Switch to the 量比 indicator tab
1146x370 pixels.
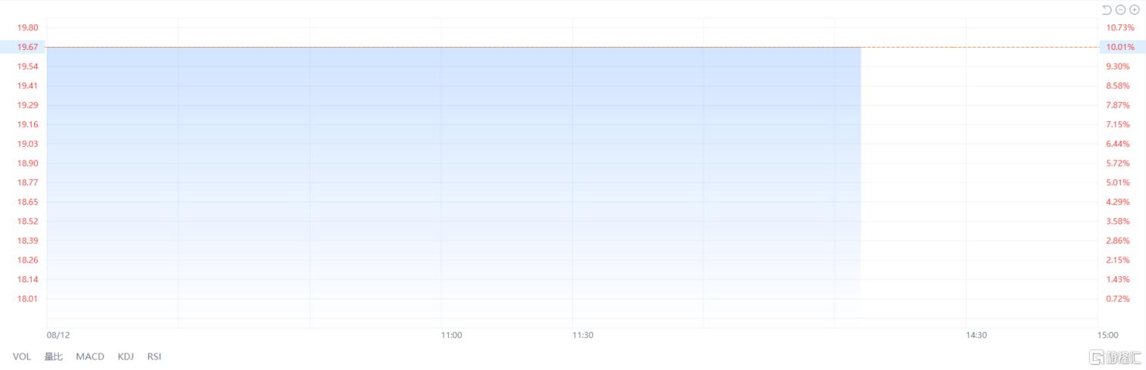pos(54,356)
